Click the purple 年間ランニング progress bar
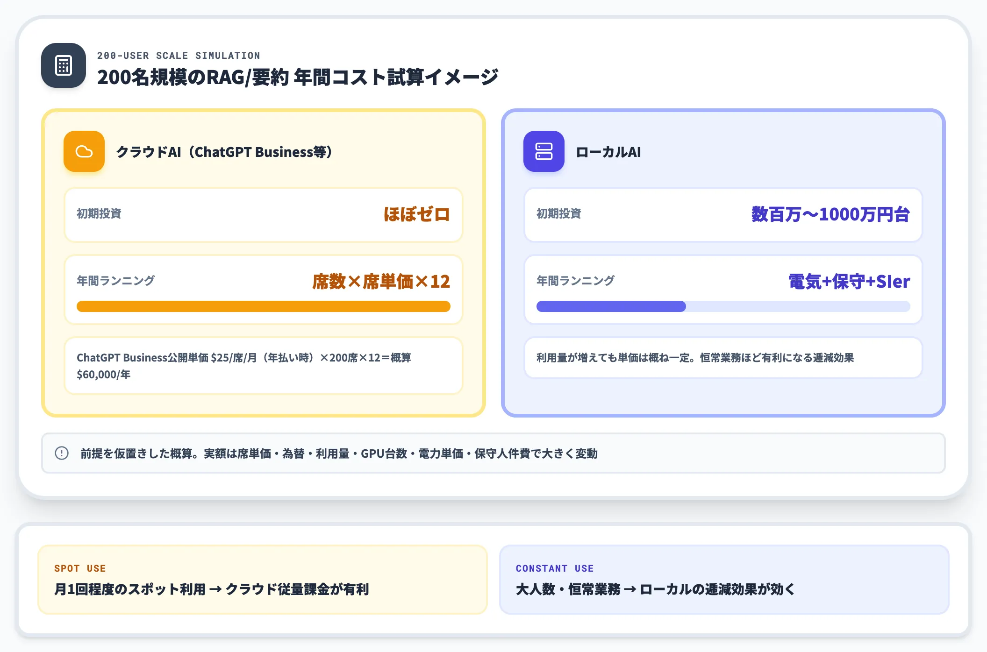This screenshot has height=652, width=987. [x=723, y=306]
